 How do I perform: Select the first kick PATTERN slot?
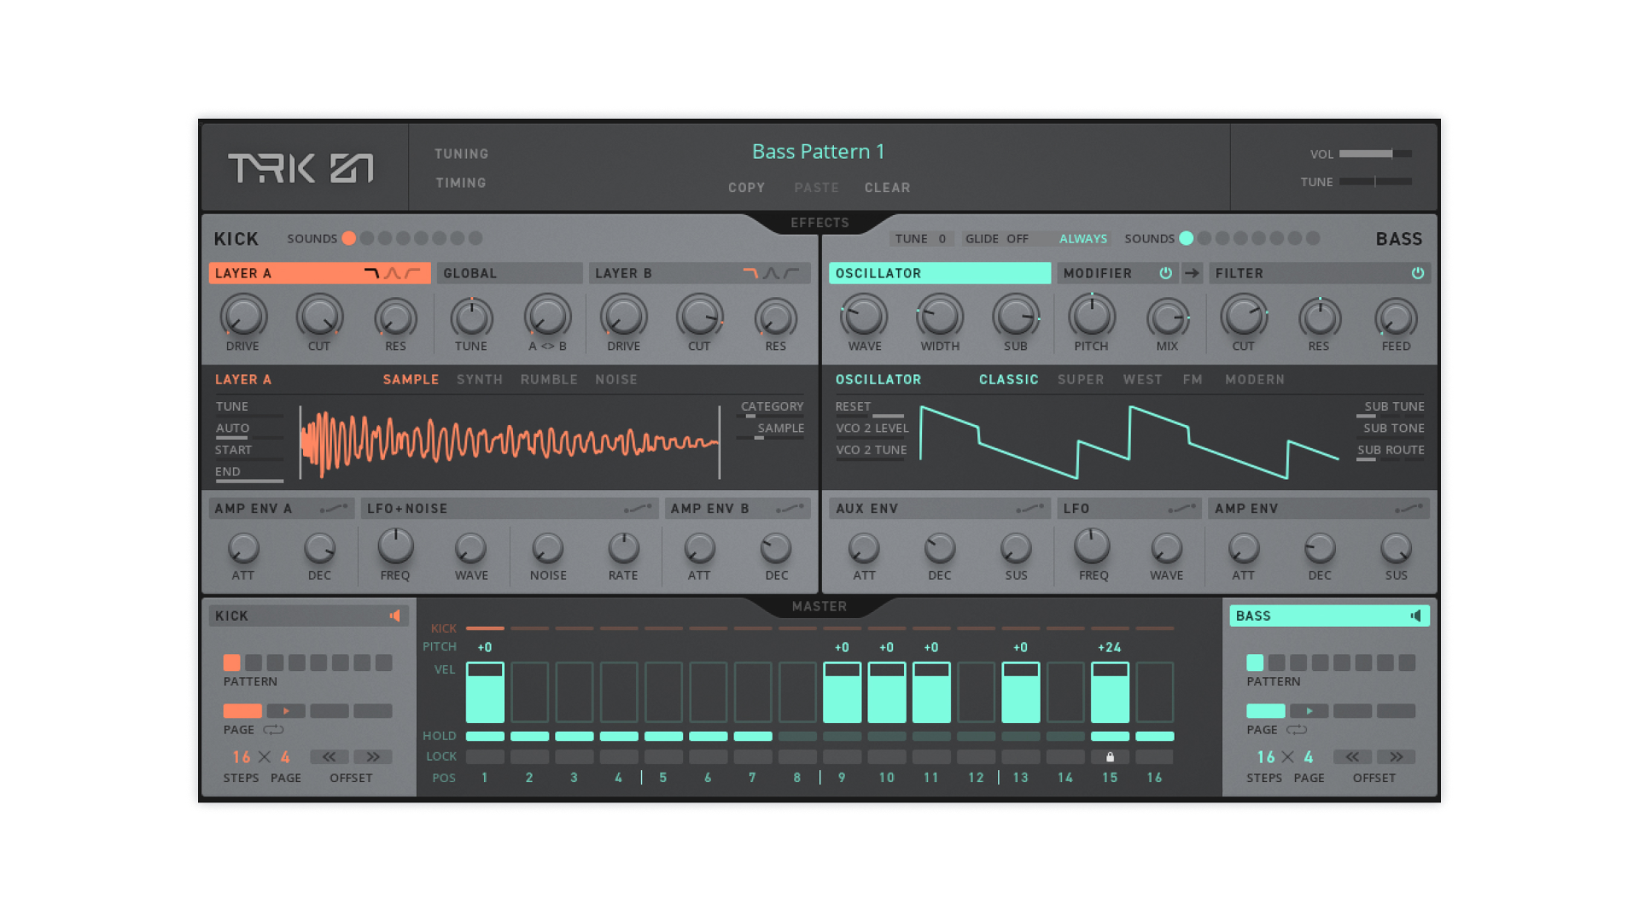tap(231, 662)
